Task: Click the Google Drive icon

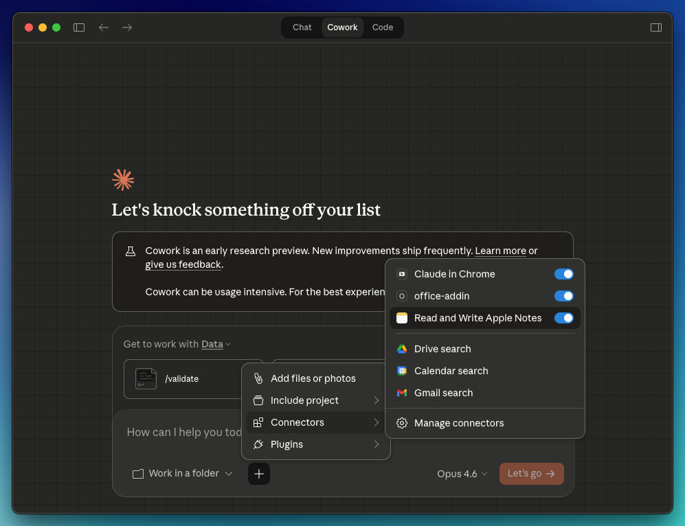Action: (401, 349)
